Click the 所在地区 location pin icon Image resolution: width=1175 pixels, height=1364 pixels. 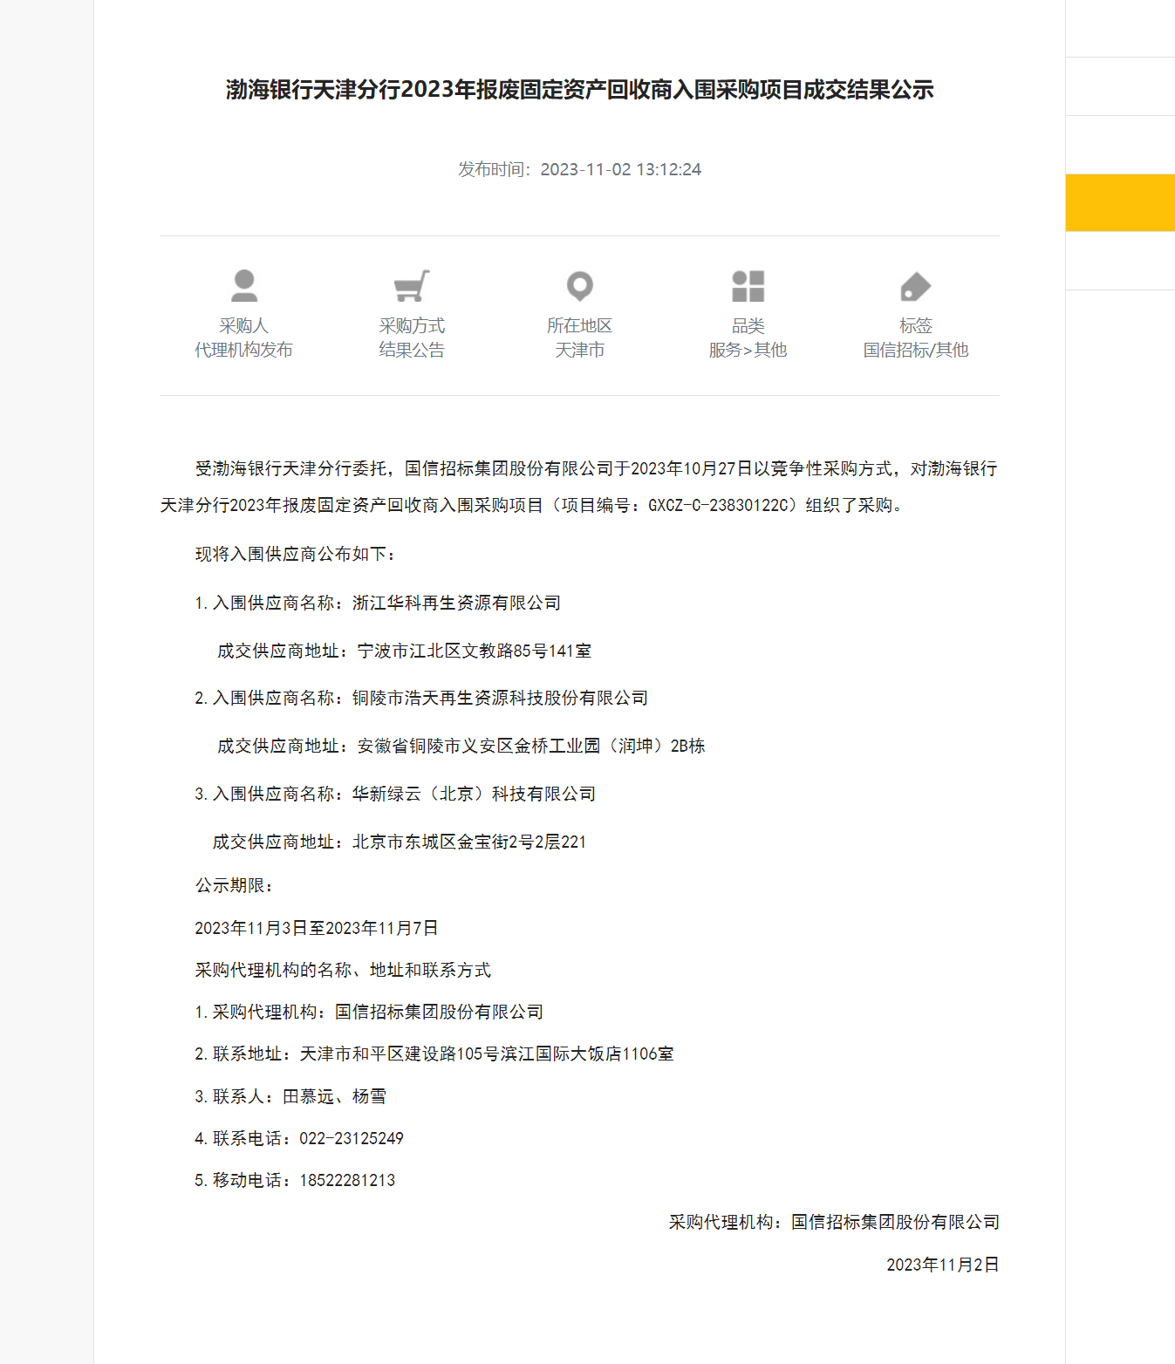(580, 286)
